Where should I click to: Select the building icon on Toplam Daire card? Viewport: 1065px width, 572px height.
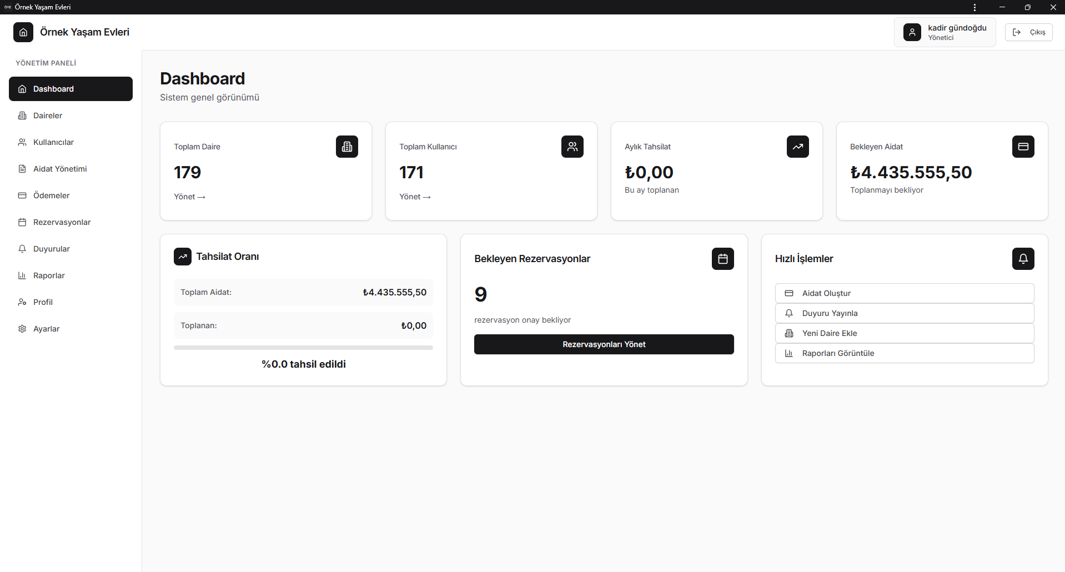tap(346, 146)
